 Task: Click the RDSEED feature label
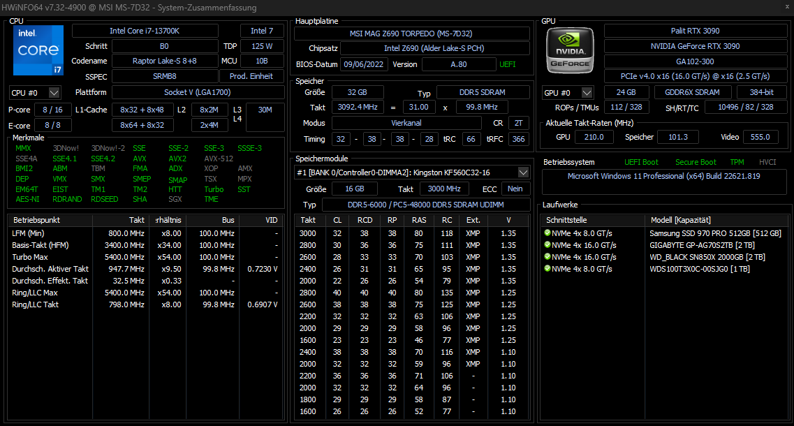104,199
